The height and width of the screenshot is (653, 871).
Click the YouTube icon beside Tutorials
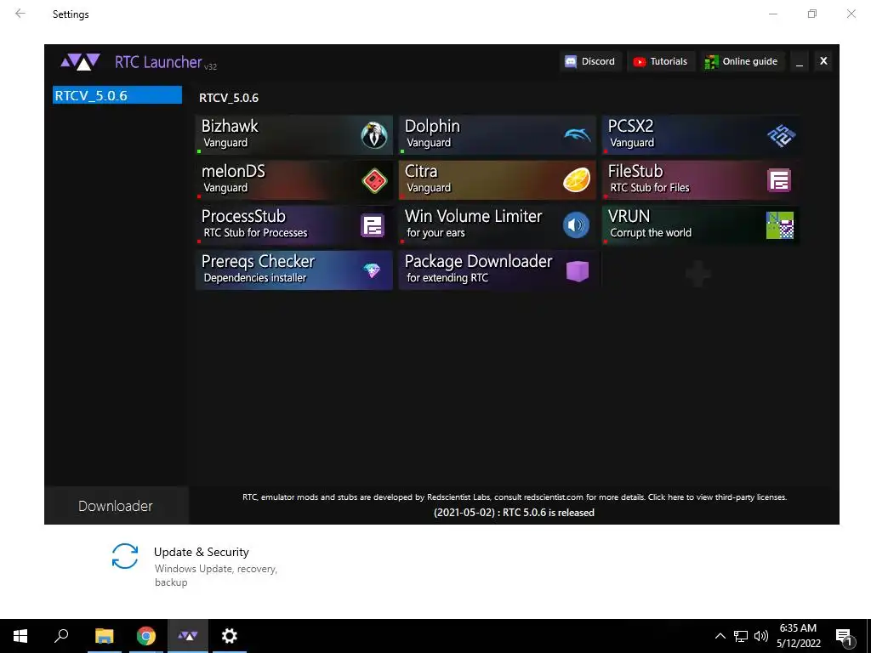coord(640,61)
